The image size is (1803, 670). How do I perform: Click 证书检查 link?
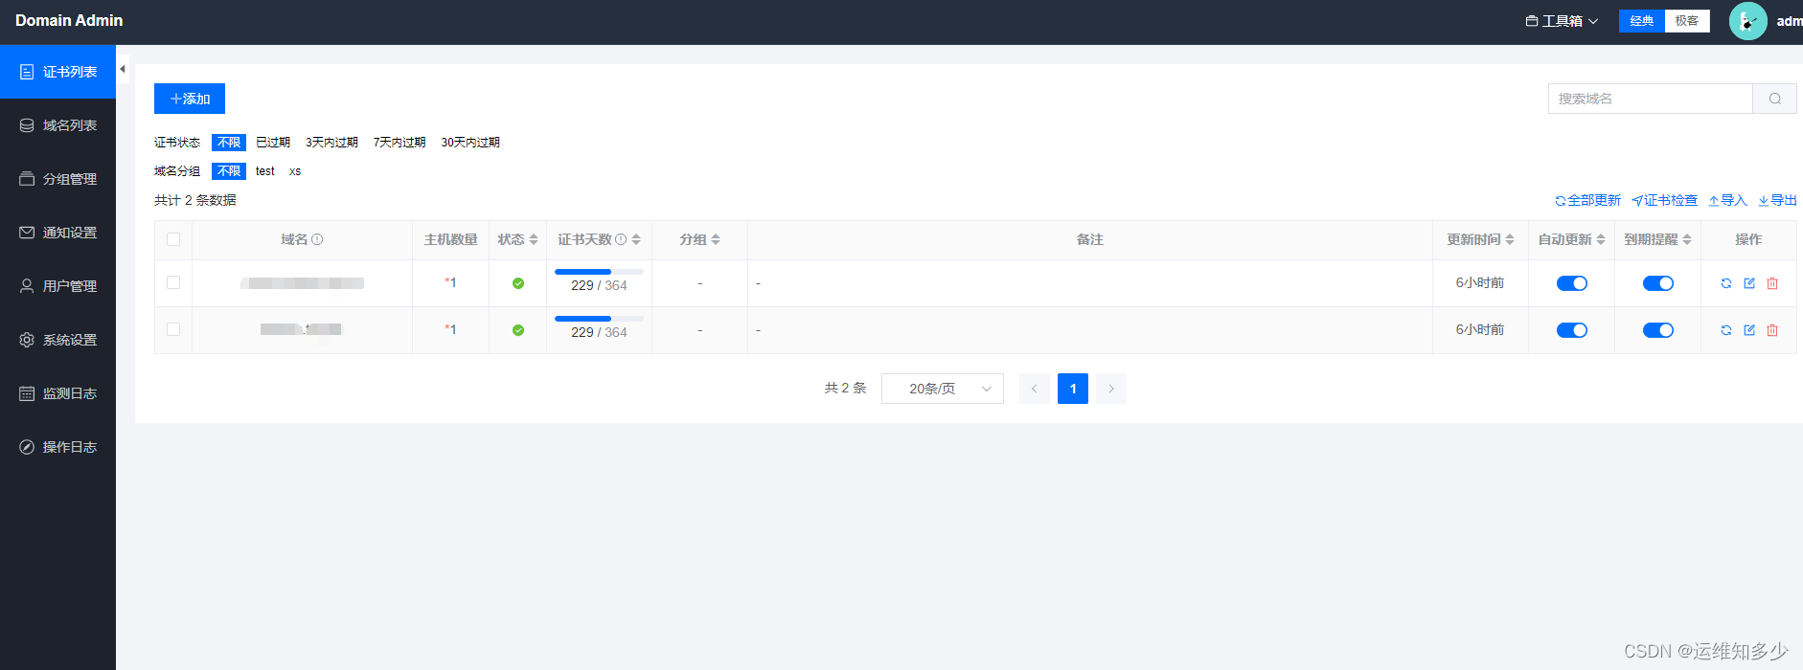1665,200
